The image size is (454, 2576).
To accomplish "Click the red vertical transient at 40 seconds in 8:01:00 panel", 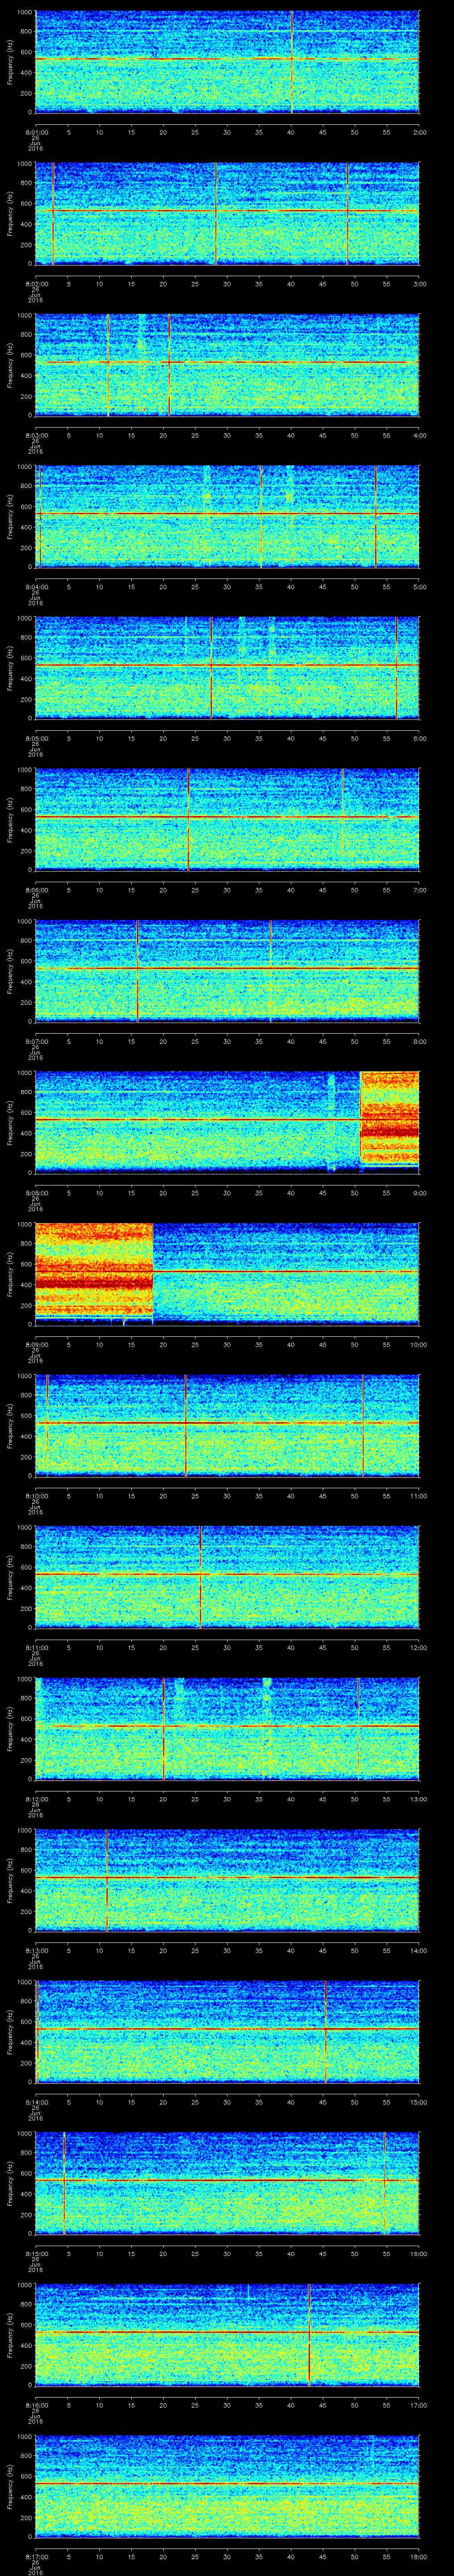I will coord(291,62).
